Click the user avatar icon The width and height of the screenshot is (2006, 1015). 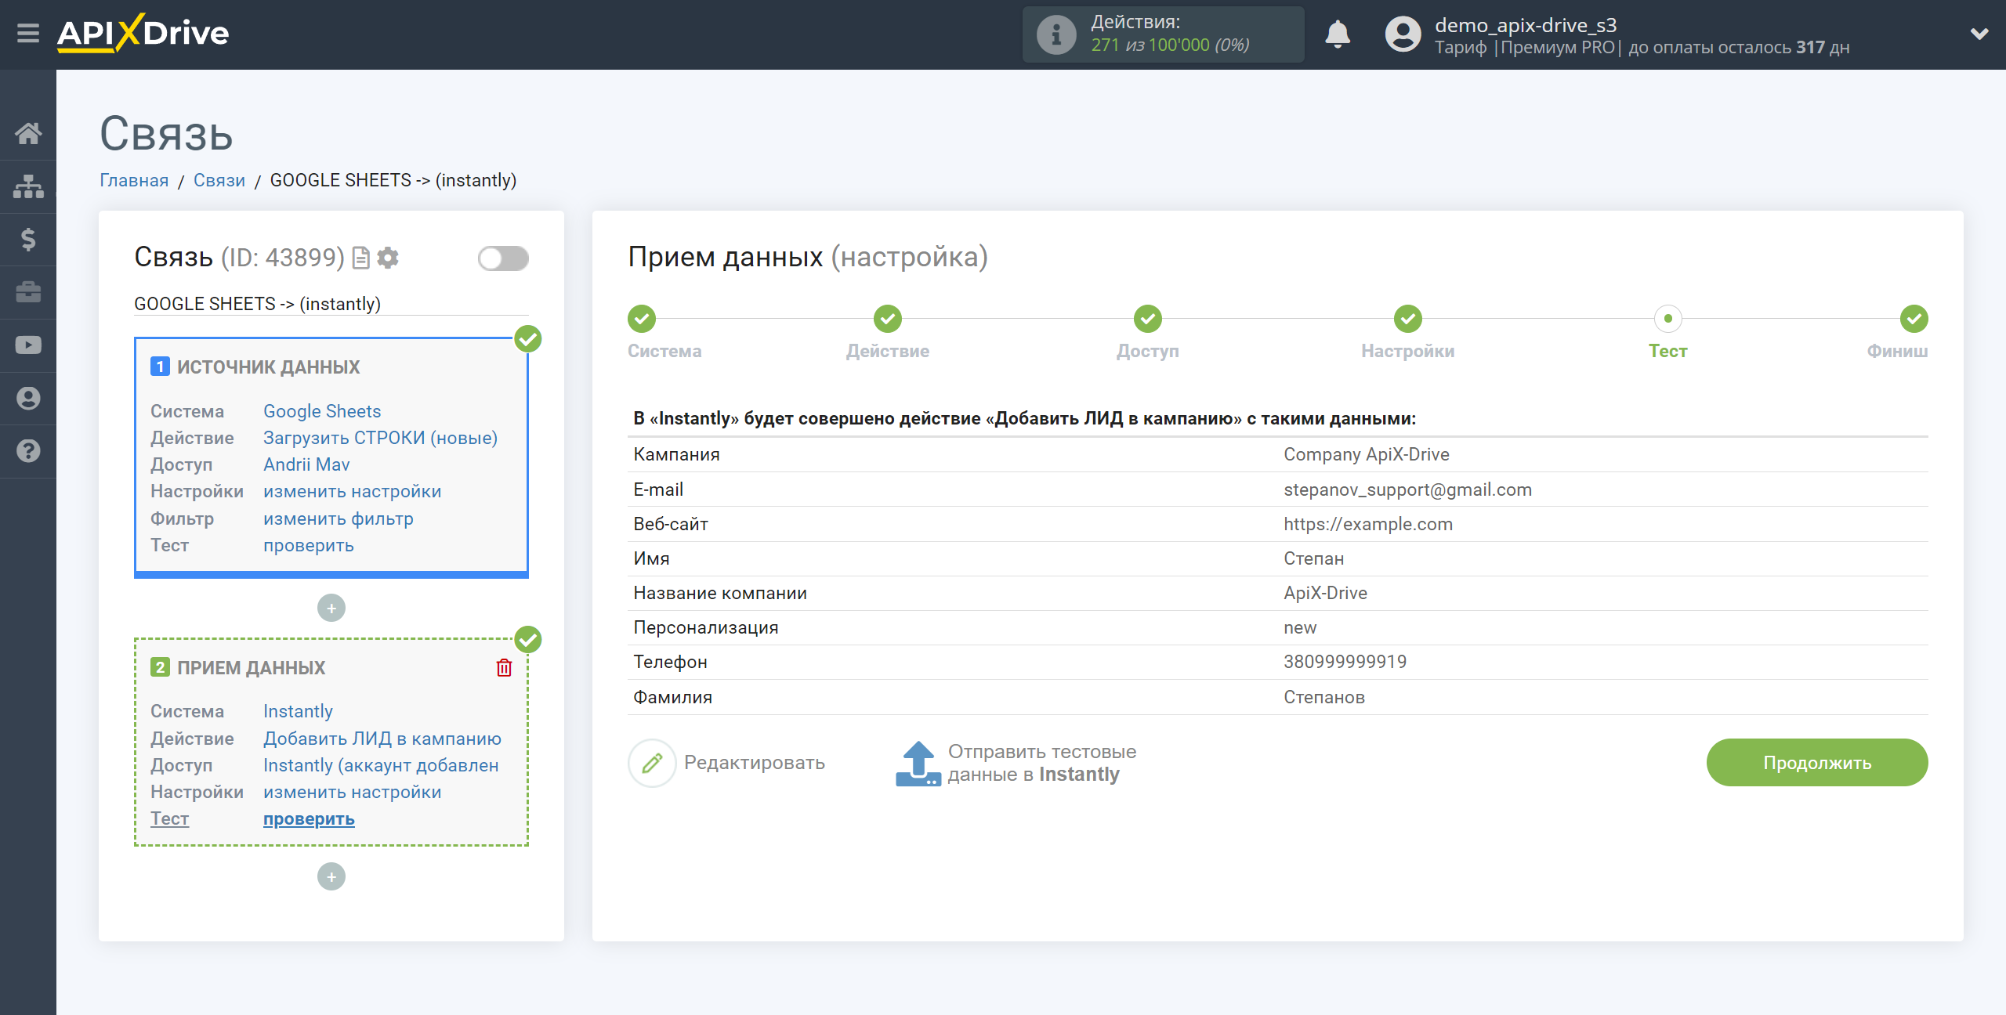click(1403, 34)
